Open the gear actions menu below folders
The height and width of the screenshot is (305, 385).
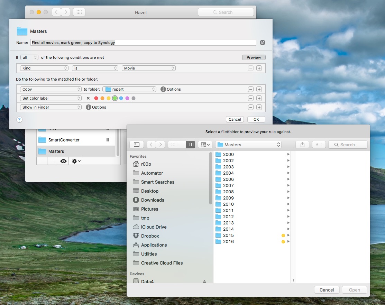[76, 161]
